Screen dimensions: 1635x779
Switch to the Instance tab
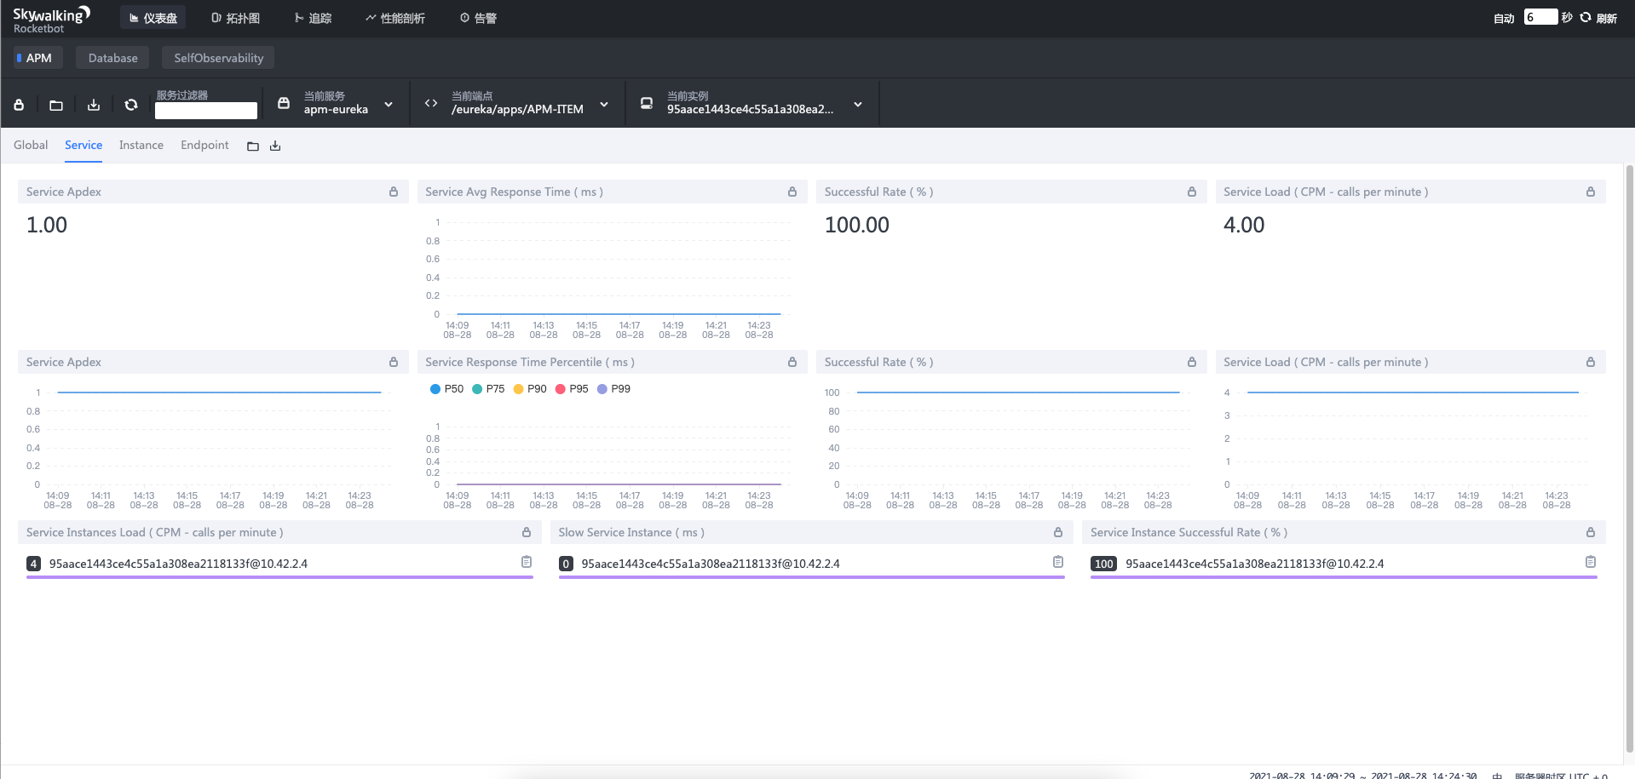(x=141, y=146)
